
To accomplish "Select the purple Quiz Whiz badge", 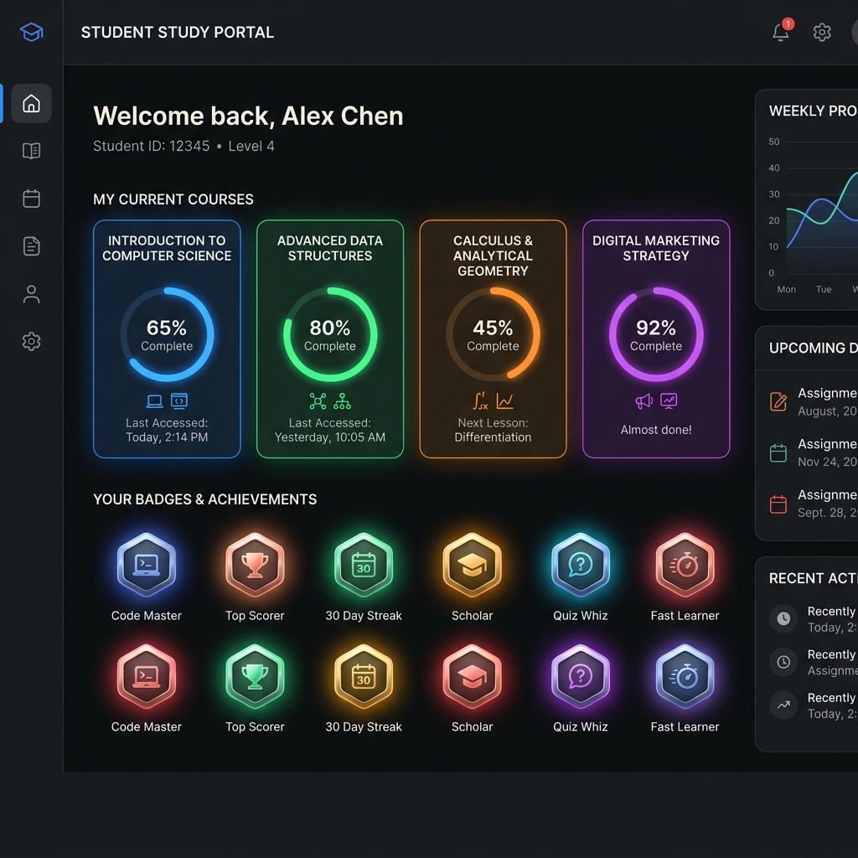I will (581, 676).
